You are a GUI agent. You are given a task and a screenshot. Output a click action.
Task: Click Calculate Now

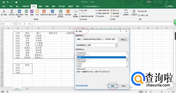[142, 11]
